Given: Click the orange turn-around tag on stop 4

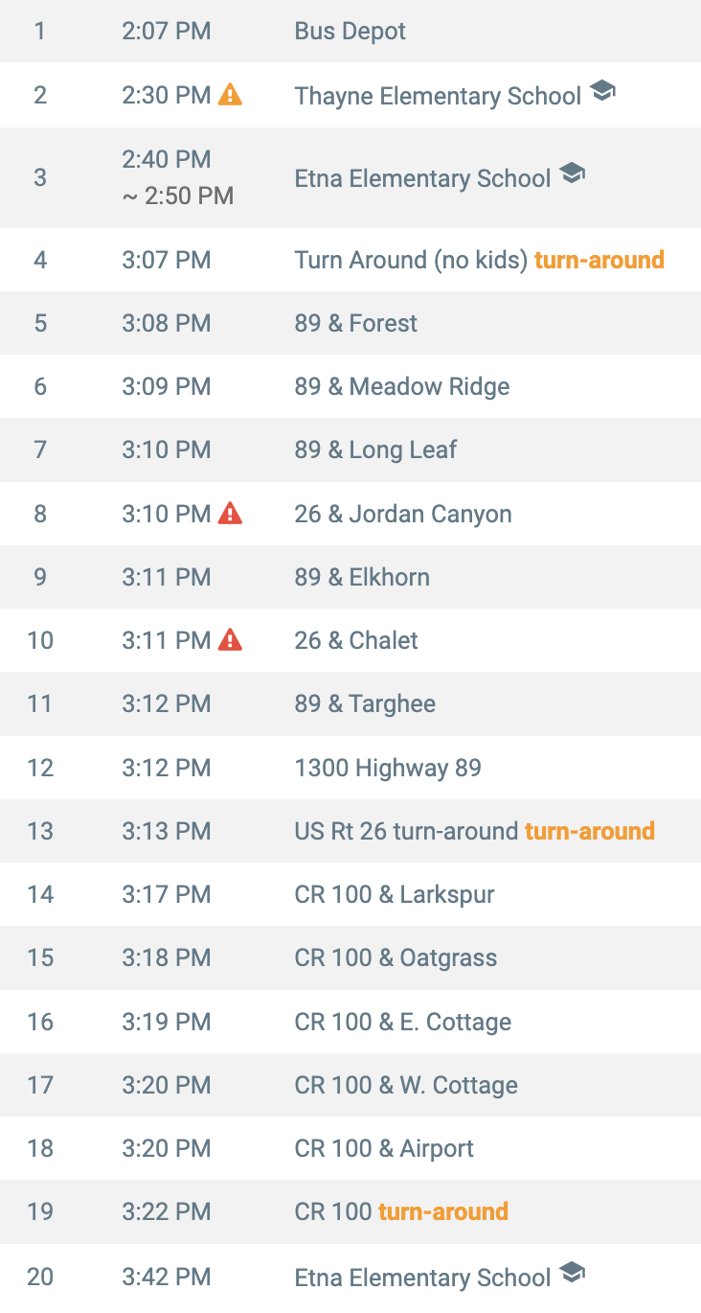Looking at the screenshot, I should 599,260.
